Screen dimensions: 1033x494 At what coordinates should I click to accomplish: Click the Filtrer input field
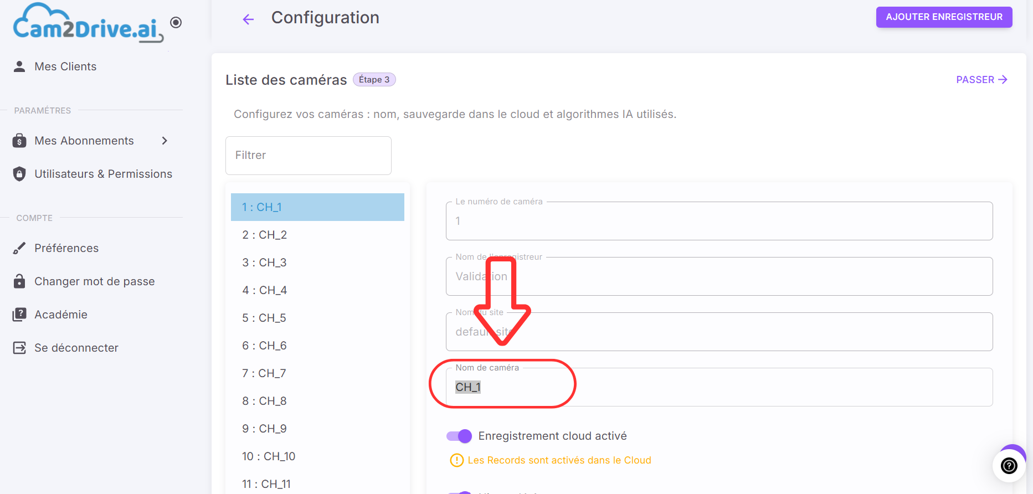tap(309, 156)
